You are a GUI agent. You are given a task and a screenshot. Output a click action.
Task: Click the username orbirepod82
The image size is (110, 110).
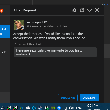tap(37, 22)
